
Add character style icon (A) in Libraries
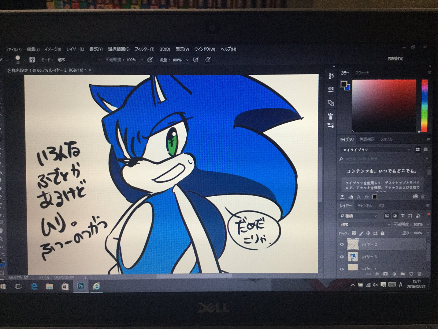(358, 197)
